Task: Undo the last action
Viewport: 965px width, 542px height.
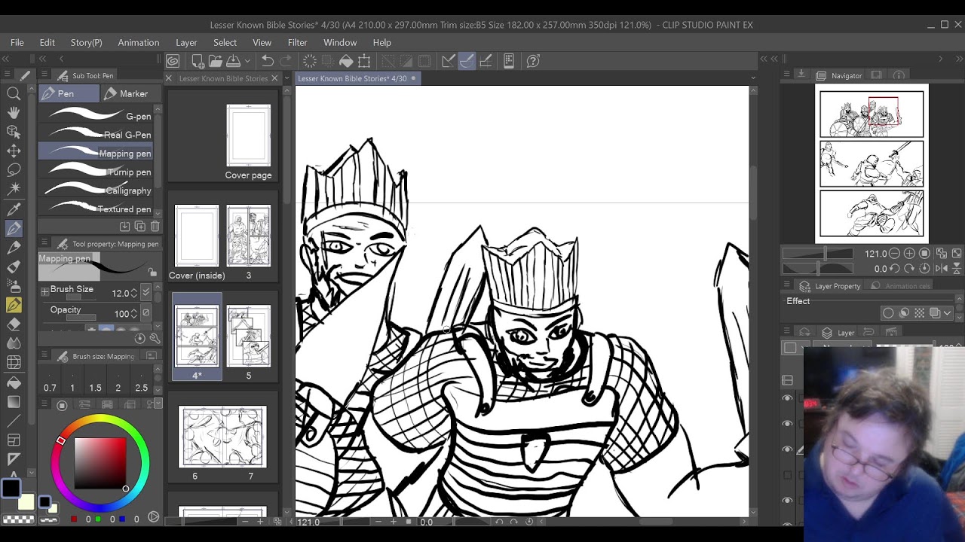Action: (268, 61)
